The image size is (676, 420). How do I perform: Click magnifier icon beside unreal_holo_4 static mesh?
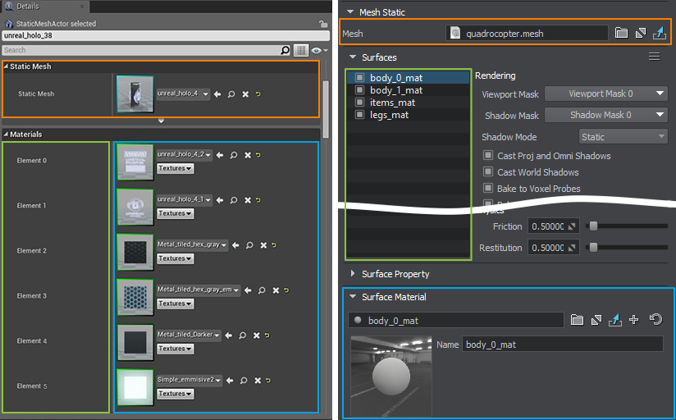[231, 94]
